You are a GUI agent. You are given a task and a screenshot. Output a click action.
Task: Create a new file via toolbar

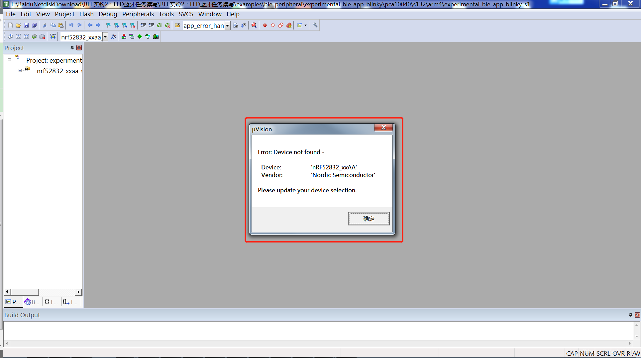[x=10, y=25]
